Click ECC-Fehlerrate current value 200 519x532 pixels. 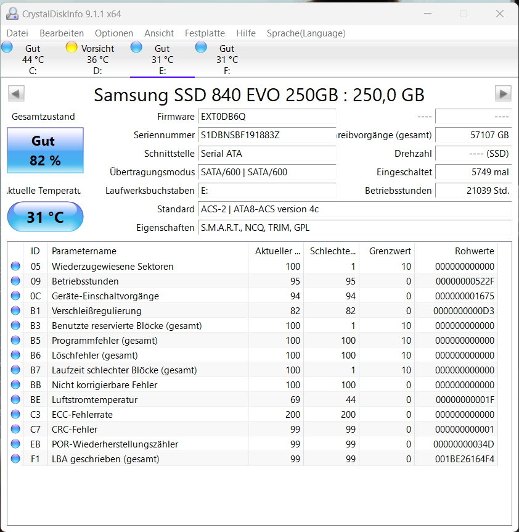point(293,415)
